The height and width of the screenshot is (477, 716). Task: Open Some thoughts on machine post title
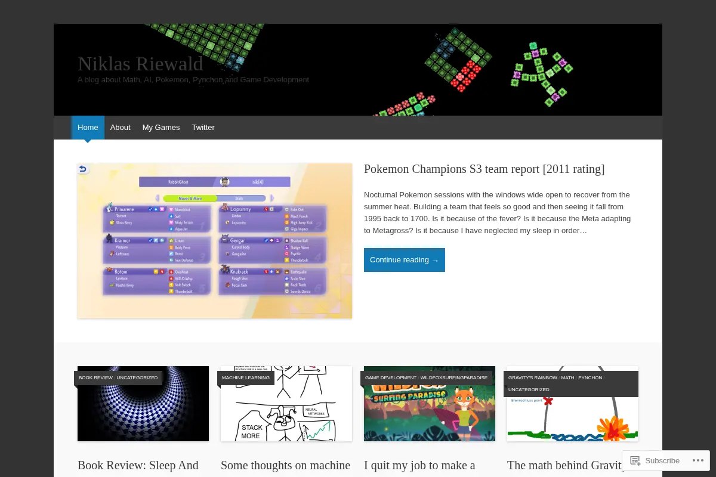tap(285, 465)
